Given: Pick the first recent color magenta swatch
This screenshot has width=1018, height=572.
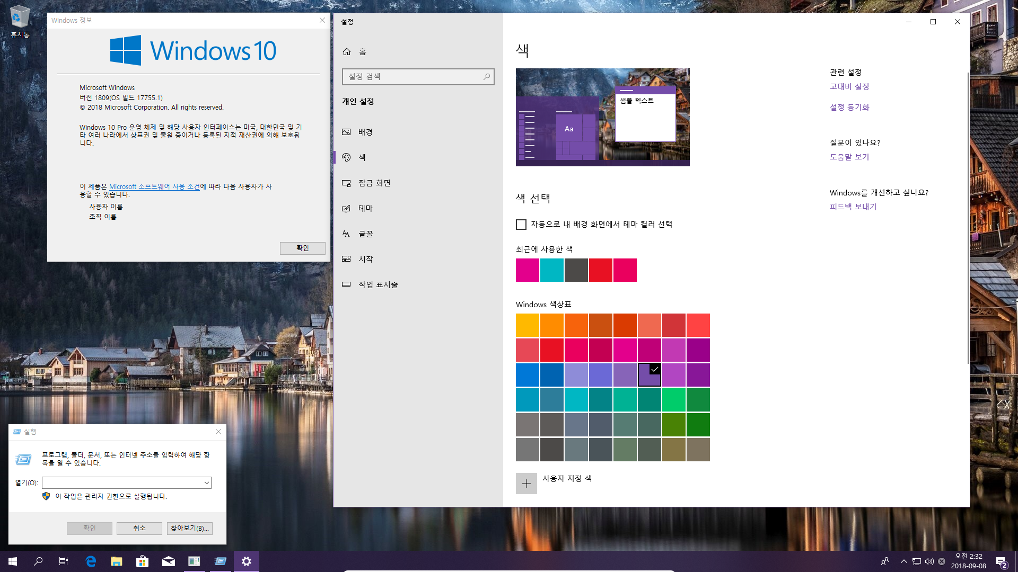Looking at the screenshot, I should point(528,270).
